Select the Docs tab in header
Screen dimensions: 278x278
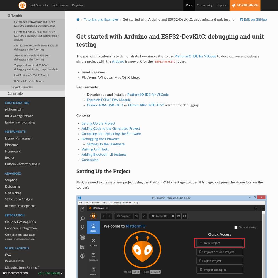tap(189, 5)
